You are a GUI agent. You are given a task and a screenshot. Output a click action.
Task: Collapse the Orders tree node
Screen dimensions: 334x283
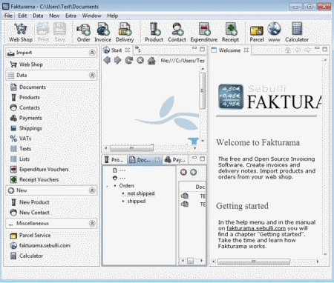(107, 186)
